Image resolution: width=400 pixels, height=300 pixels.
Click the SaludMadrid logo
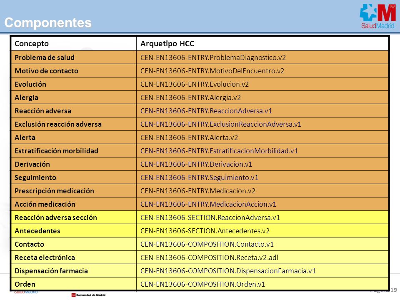pyautogui.click(x=377, y=16)
